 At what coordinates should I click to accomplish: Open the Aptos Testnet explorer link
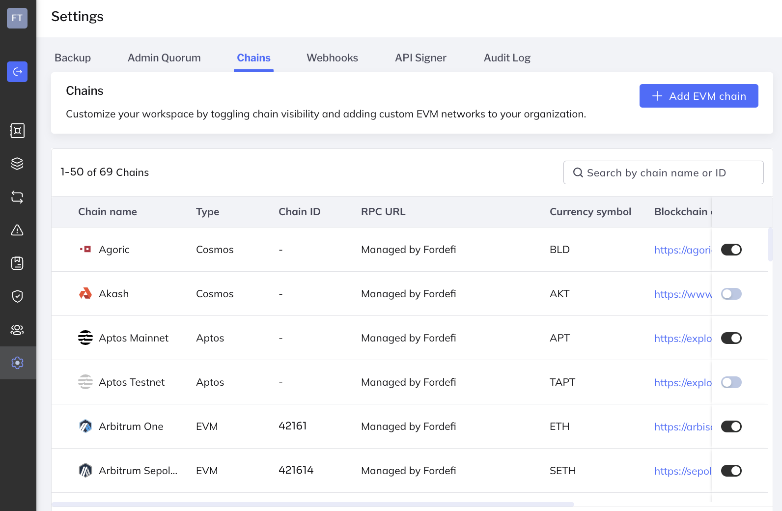[683, 382]
